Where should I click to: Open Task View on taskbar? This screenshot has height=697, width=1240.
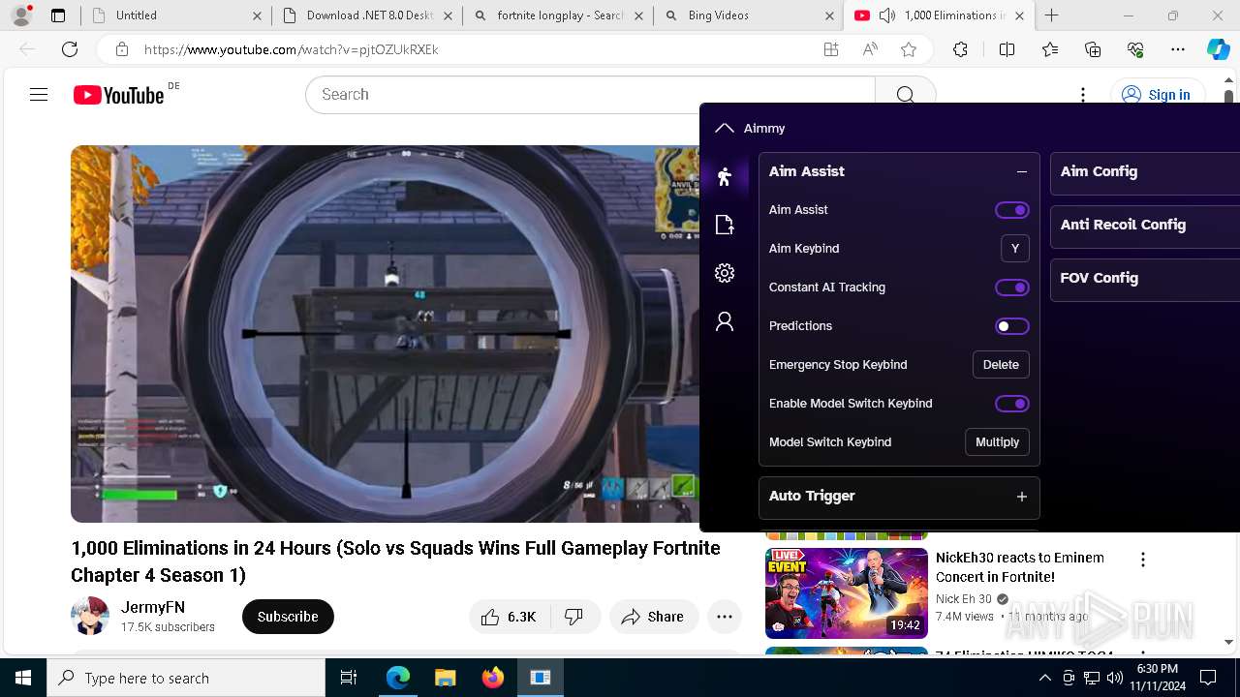pyautogui.click(x=349, y=678)
